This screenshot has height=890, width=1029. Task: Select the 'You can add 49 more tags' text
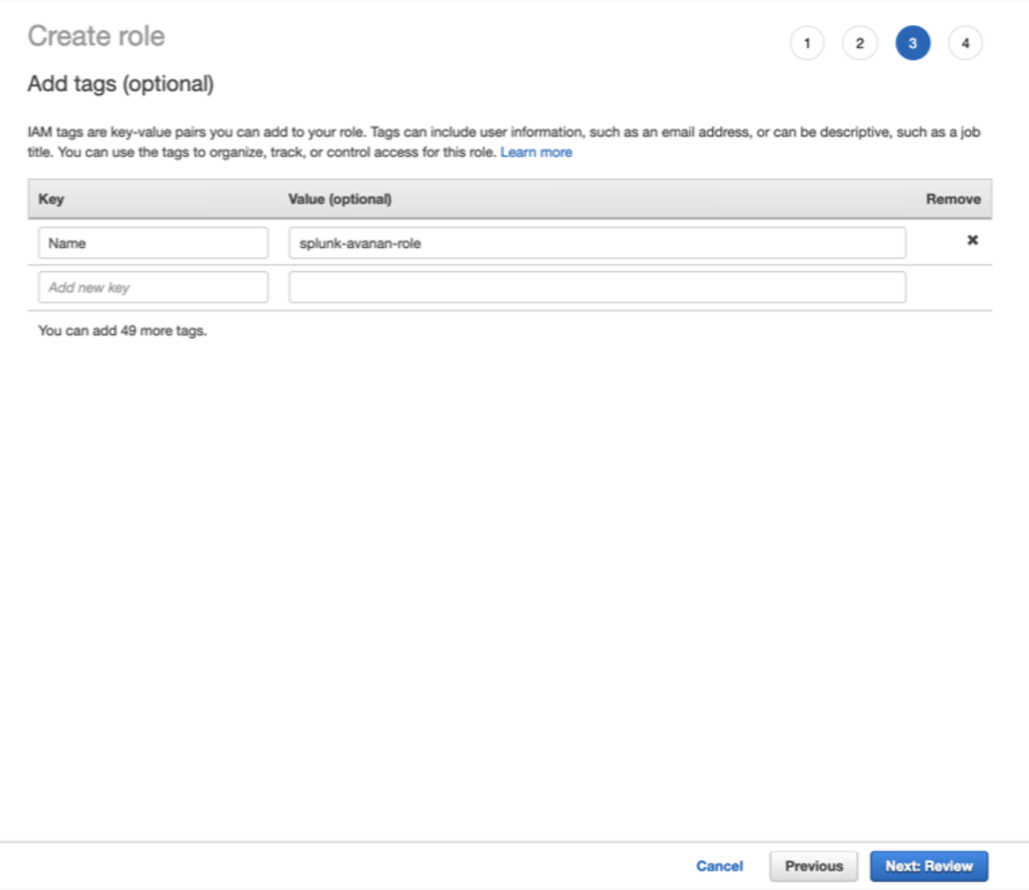click(x=122, y=330)
